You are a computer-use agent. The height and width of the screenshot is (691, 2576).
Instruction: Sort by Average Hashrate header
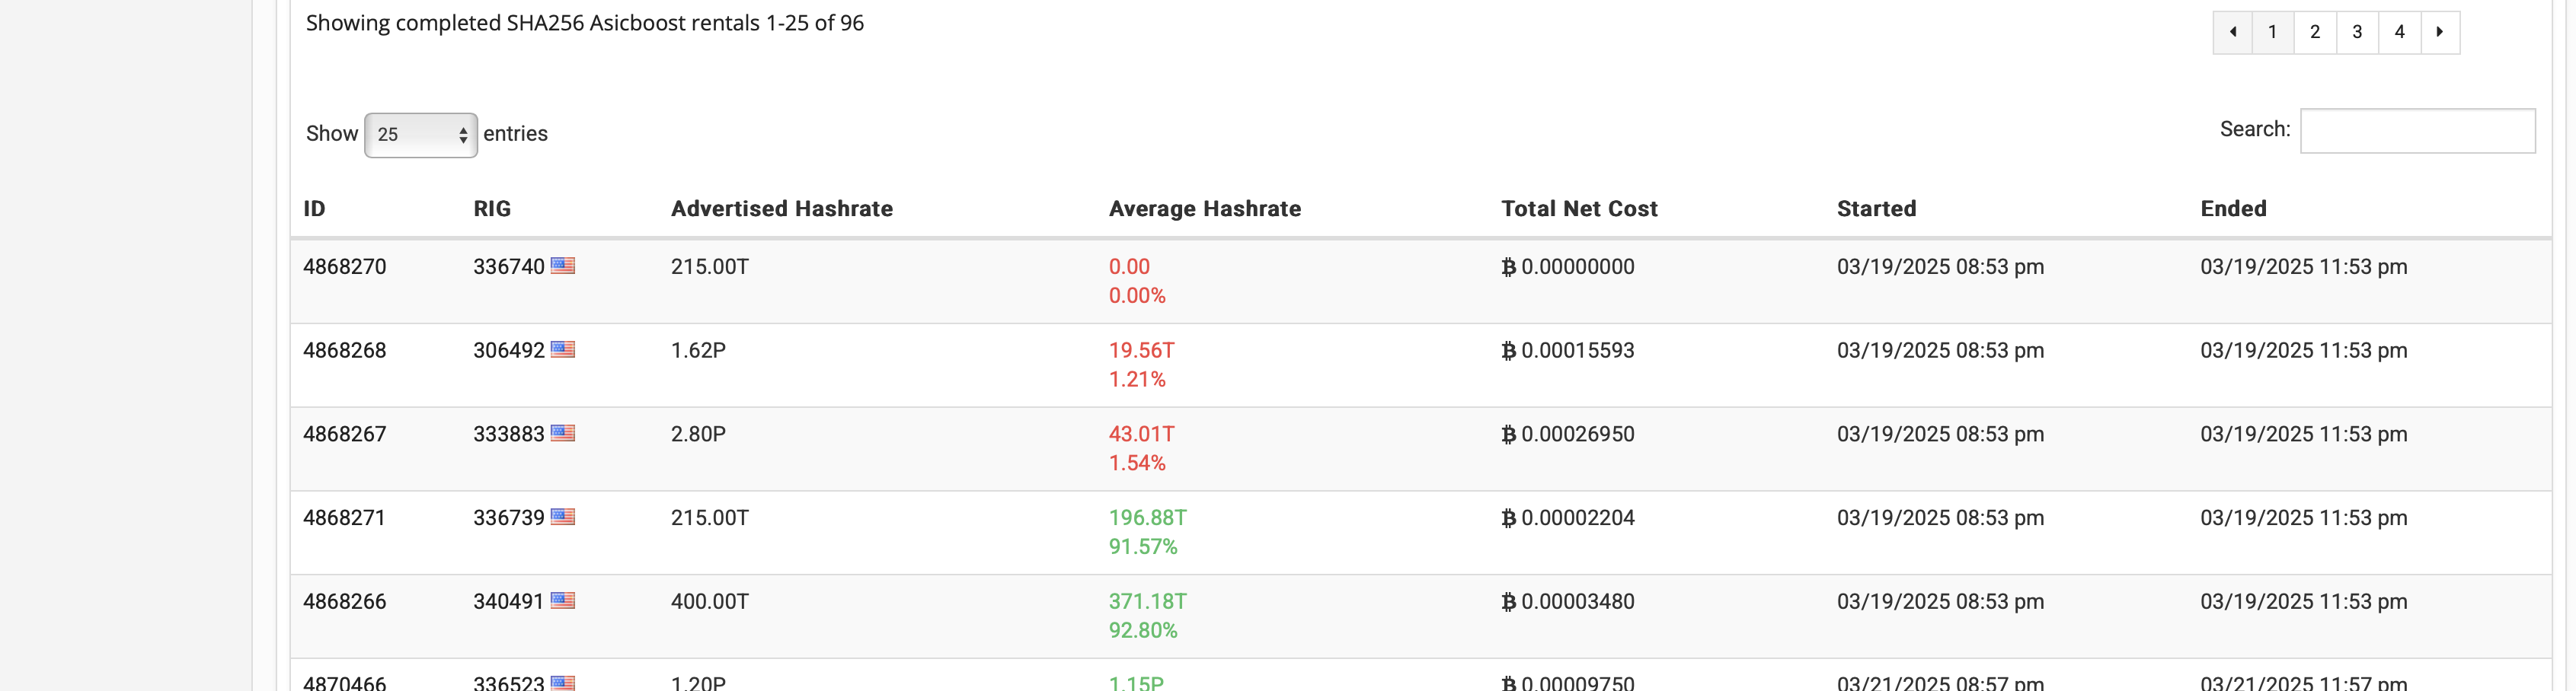(x=1204, y=209)
